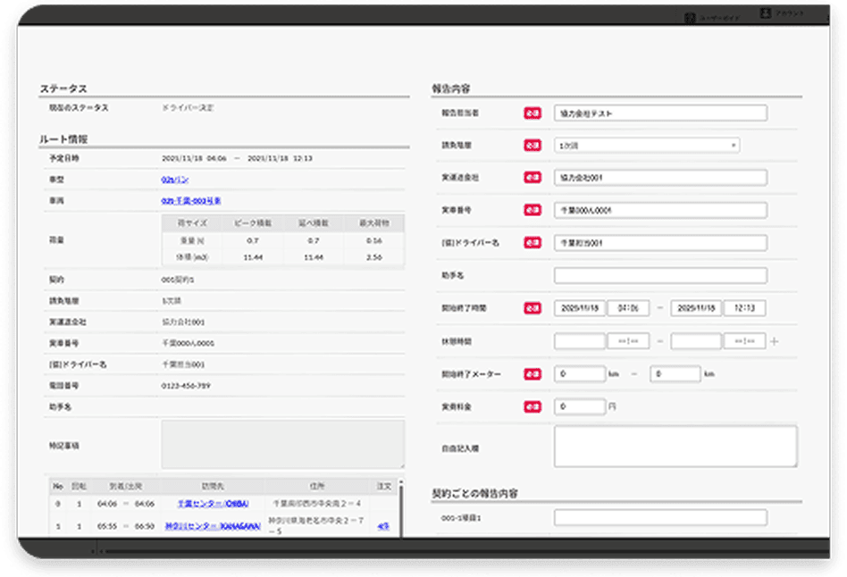Set the start time field showing 04:06

click(628, 308)
